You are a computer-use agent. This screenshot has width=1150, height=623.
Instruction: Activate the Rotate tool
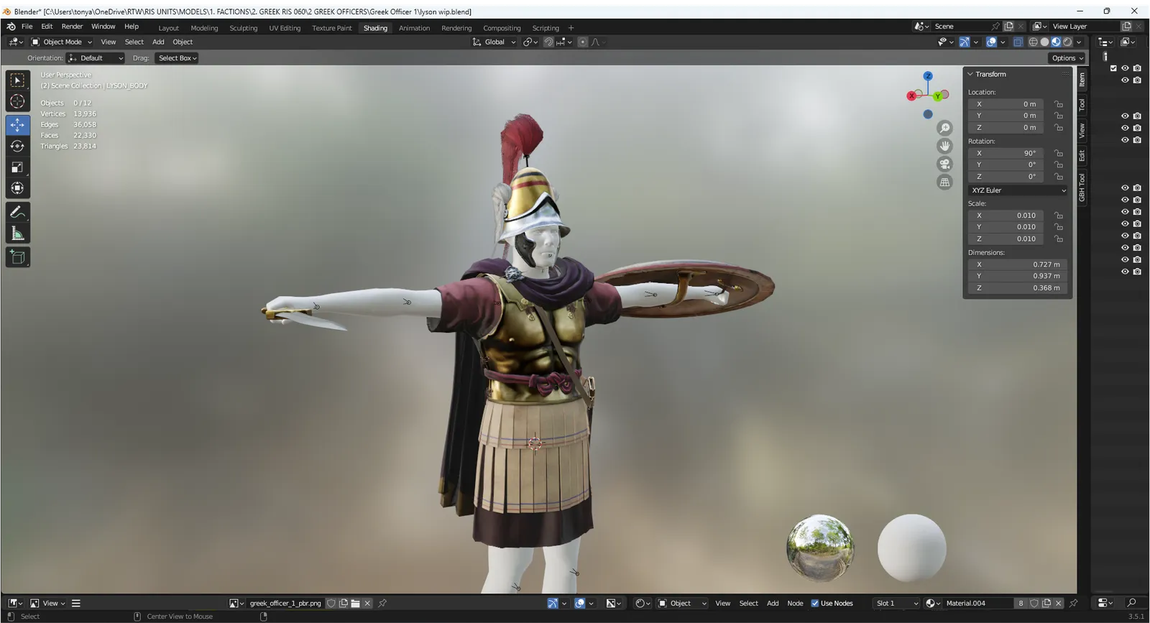coord(18,146)
